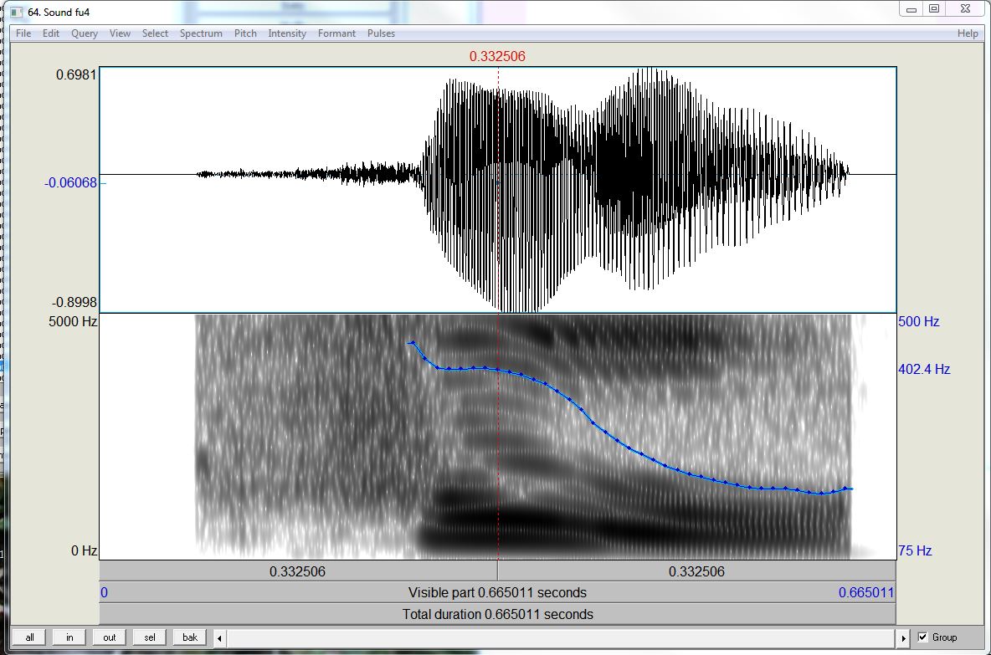
Task: Click the 75 Hz pitch floor label
Action: [915, 550]
